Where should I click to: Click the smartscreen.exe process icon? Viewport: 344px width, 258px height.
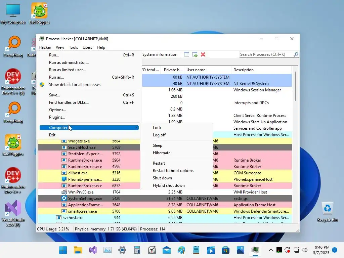(x=64, y=211)
